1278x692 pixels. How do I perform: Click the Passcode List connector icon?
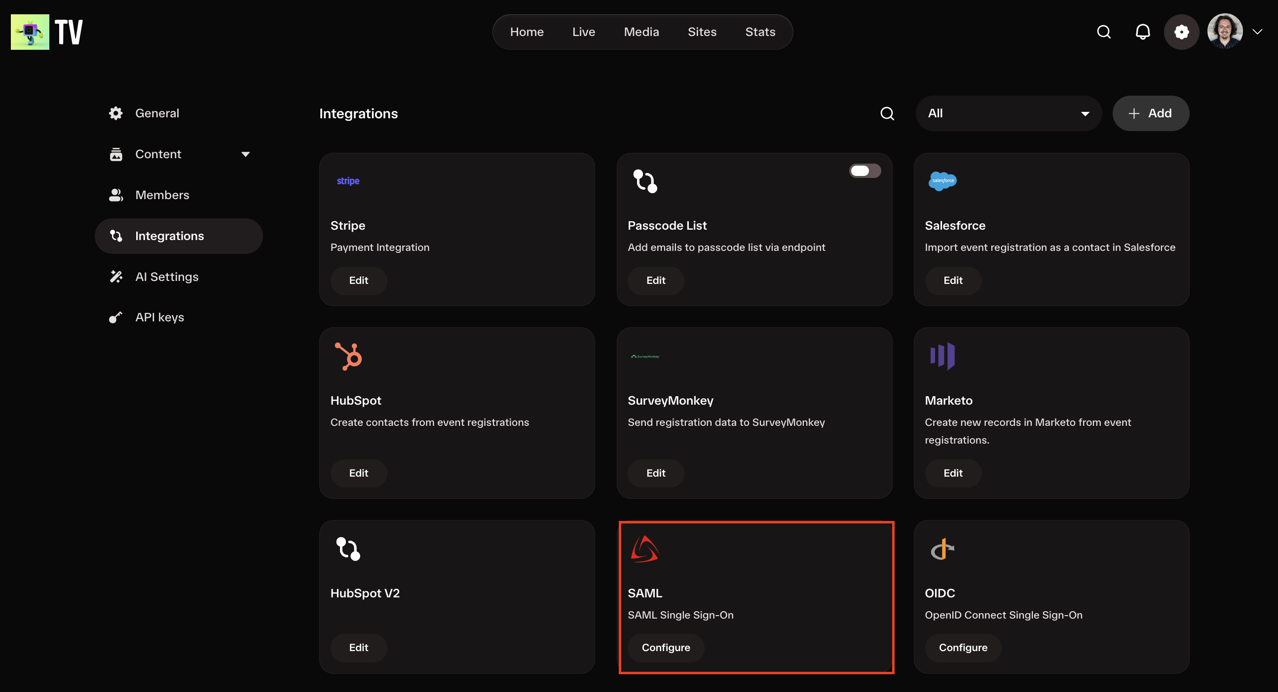(x=645, y=181)
